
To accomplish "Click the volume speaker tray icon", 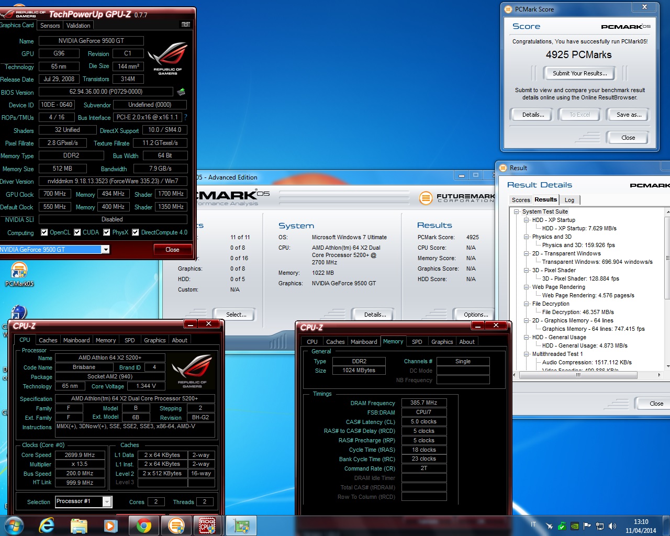I will pyautogui.click(x=612, y=526).
